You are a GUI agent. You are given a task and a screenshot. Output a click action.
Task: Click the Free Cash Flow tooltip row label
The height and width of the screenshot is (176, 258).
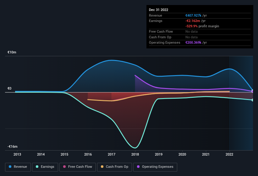[x=161, y=31]
